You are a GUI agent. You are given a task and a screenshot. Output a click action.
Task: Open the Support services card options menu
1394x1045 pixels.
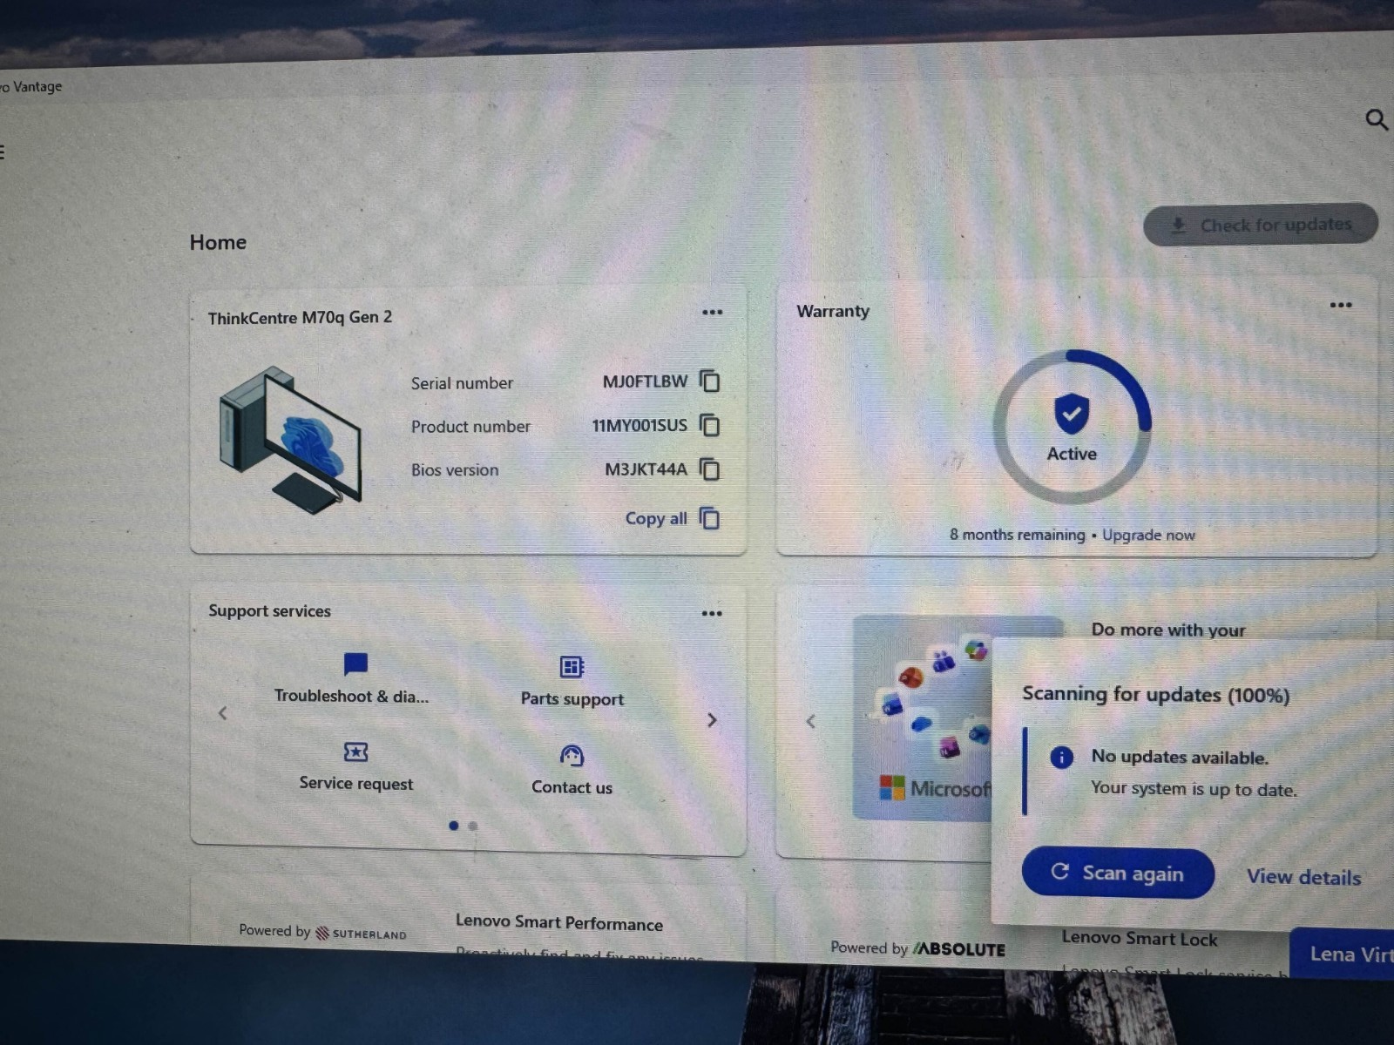coord(712,614)
